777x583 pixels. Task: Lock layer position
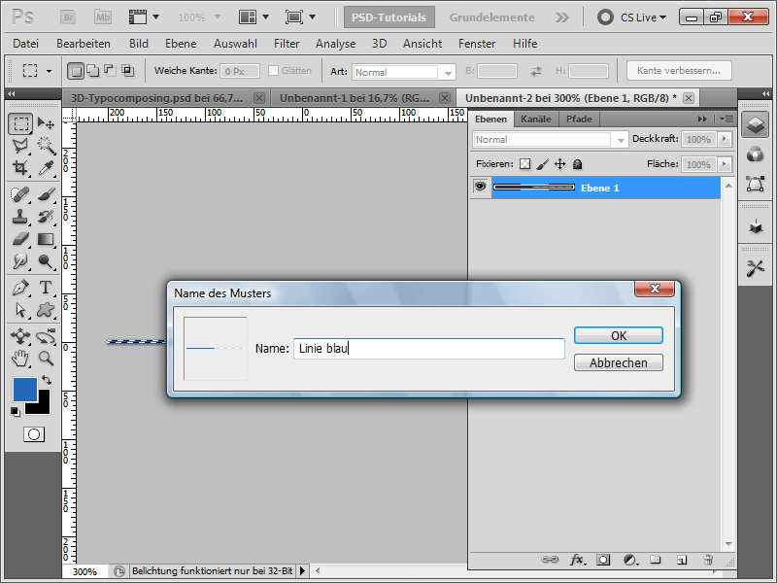click(560, 164)
